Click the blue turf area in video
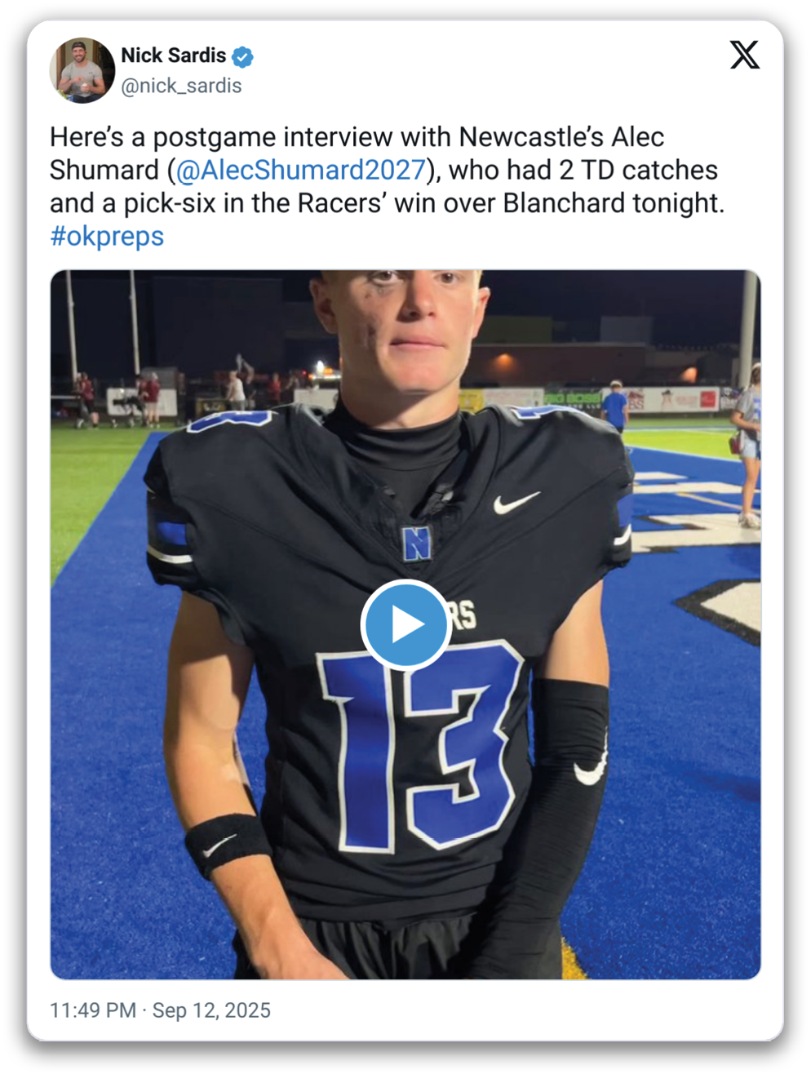The height and width of the screenshot is (1083, 811). pyautogui.click(x=106, y=735)
